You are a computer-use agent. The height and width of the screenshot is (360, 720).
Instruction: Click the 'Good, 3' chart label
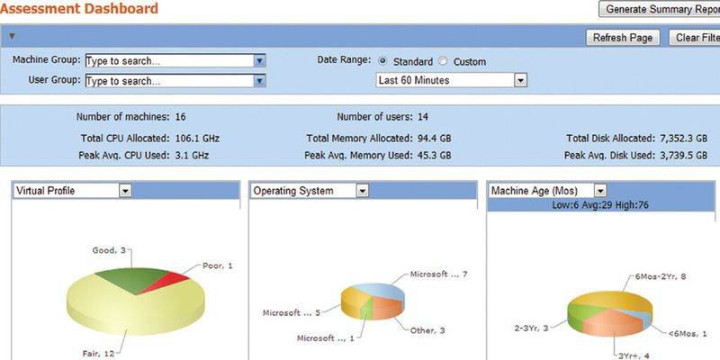[109, 250]
